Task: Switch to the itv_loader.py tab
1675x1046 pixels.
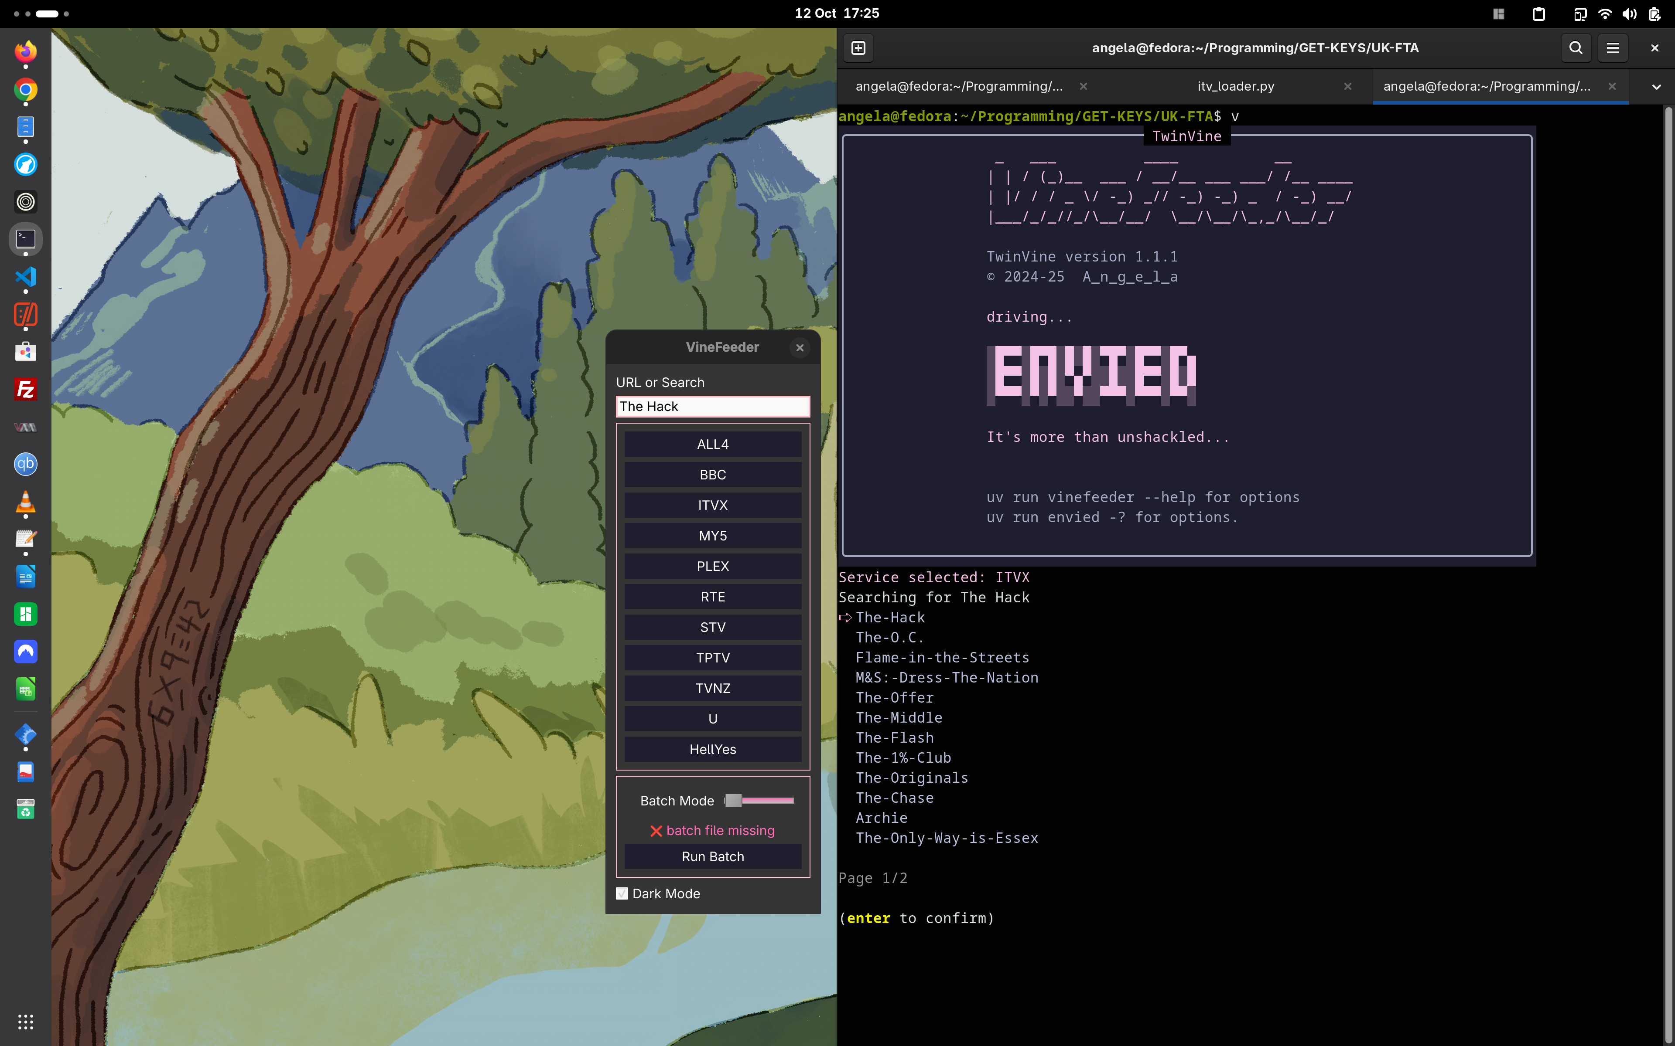Action: (x=1235, y=86)
